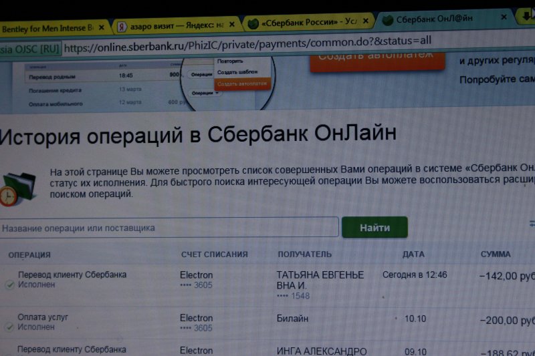535x356 pixels.
Task: Click recipient Билайн
Action: [x=292, y=319]
